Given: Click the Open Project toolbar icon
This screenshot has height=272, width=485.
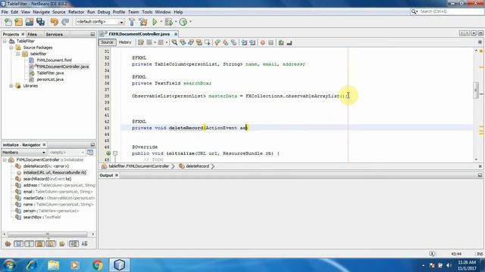Looking at the screenshot, I should (x=30, y=22).
